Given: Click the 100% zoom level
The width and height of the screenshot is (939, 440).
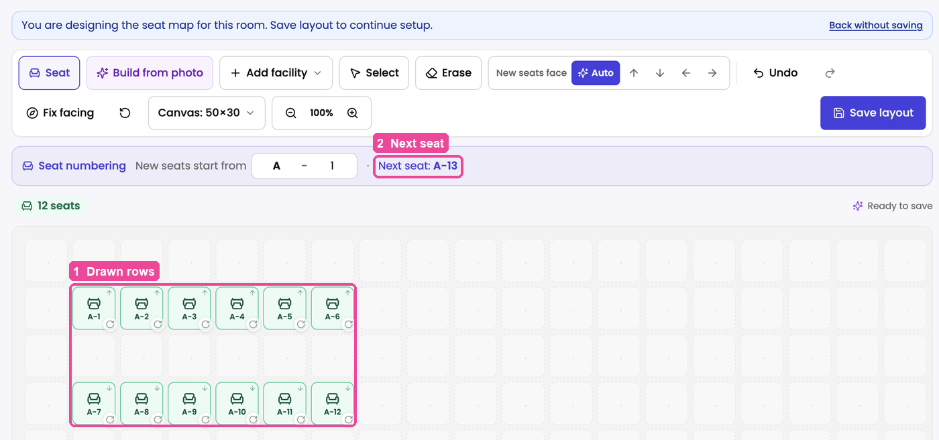Looking at the screenshot, I should (x=322, y=113).
